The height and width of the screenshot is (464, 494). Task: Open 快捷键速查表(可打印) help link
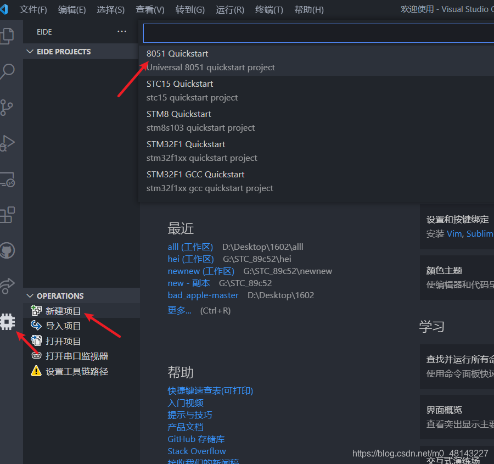click(x=210, y=391)
